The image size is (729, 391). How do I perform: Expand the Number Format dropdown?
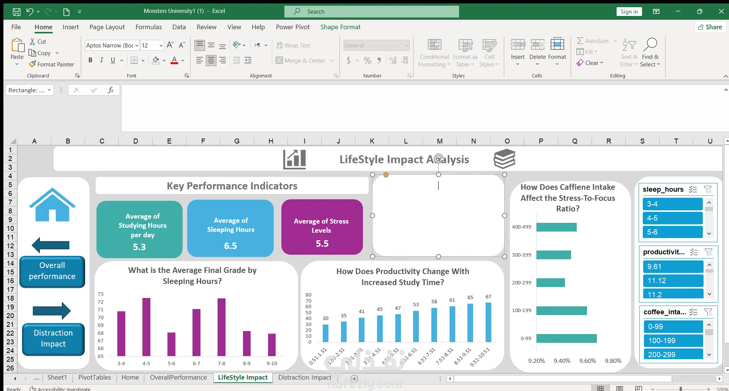click(407, 46)
